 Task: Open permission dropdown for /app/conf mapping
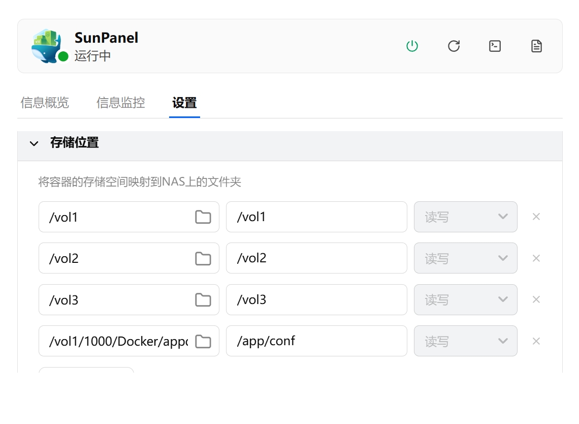[x=466, y=342]
